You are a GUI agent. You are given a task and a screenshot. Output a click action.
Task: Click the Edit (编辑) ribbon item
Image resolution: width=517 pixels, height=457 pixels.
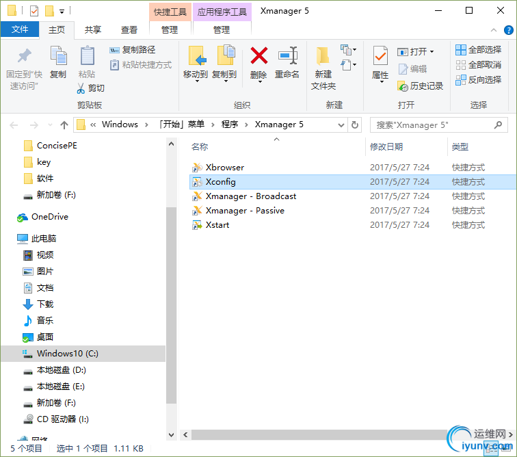pyautogui.click(x=412, y=69)
